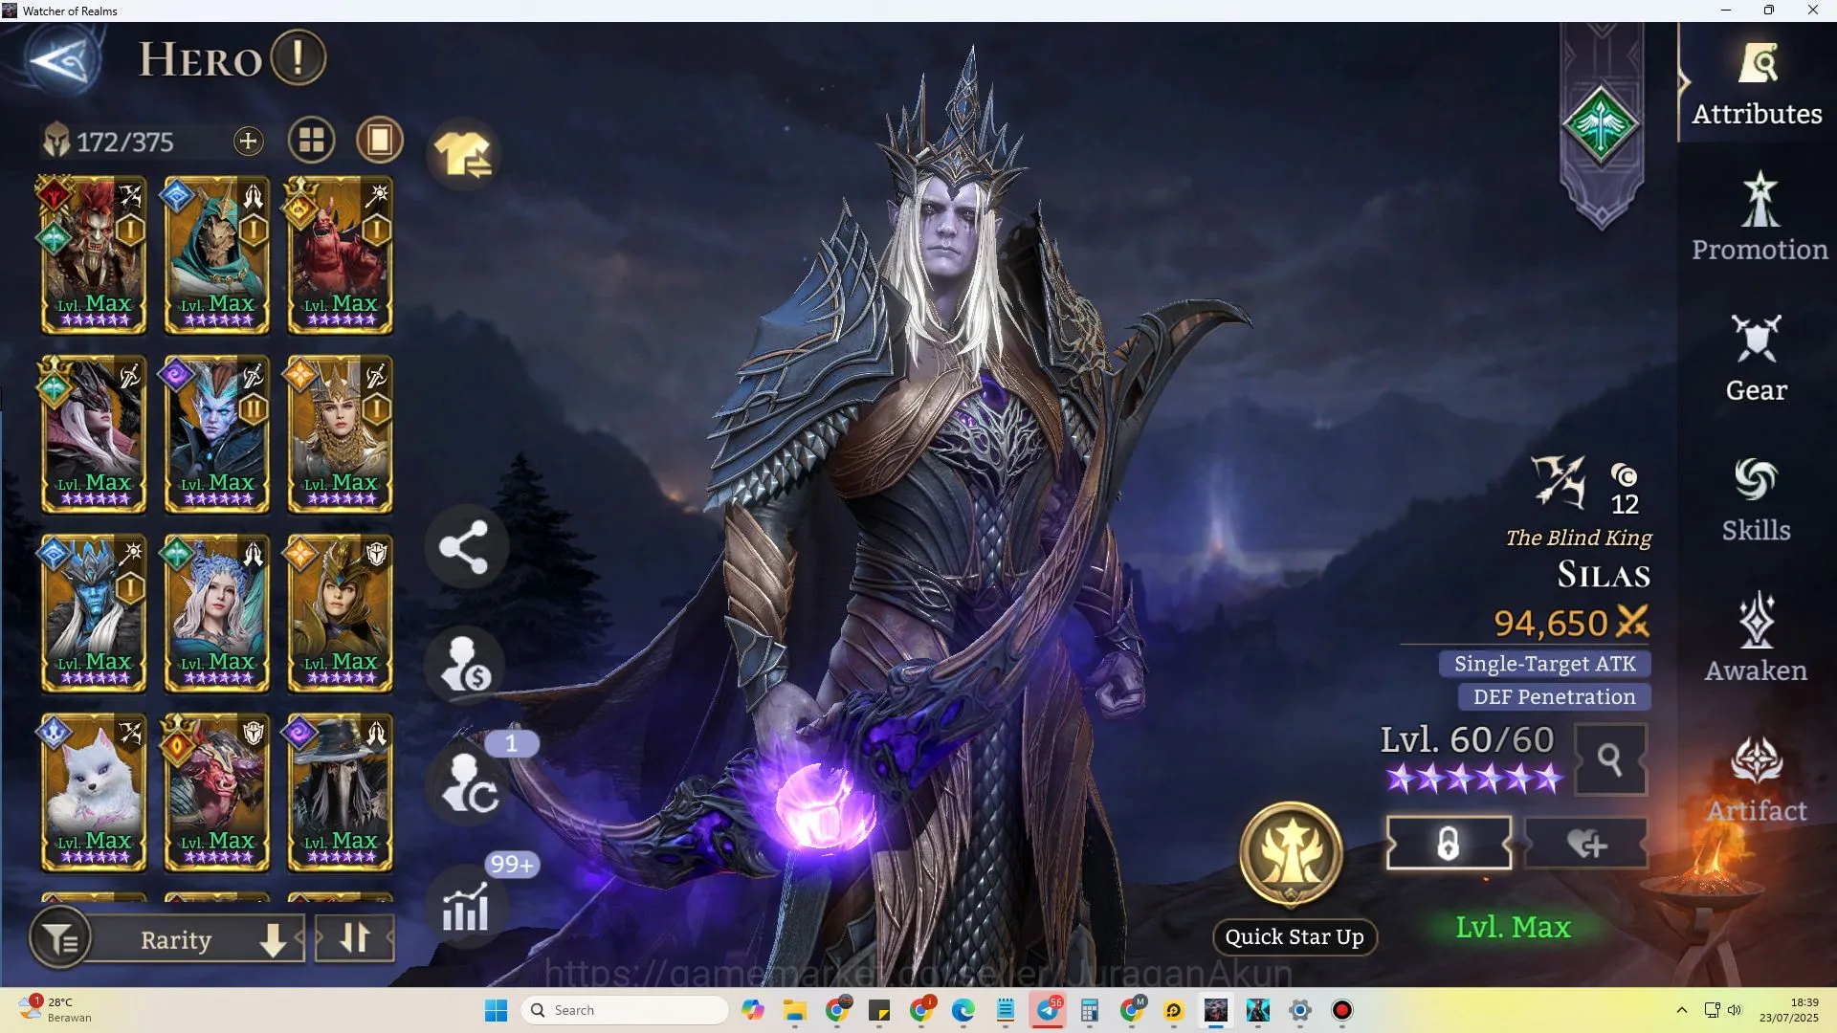Select the blue-skinned teal-haired elf thumbnail
The image size is (1837, 1033).
point(216,434)
